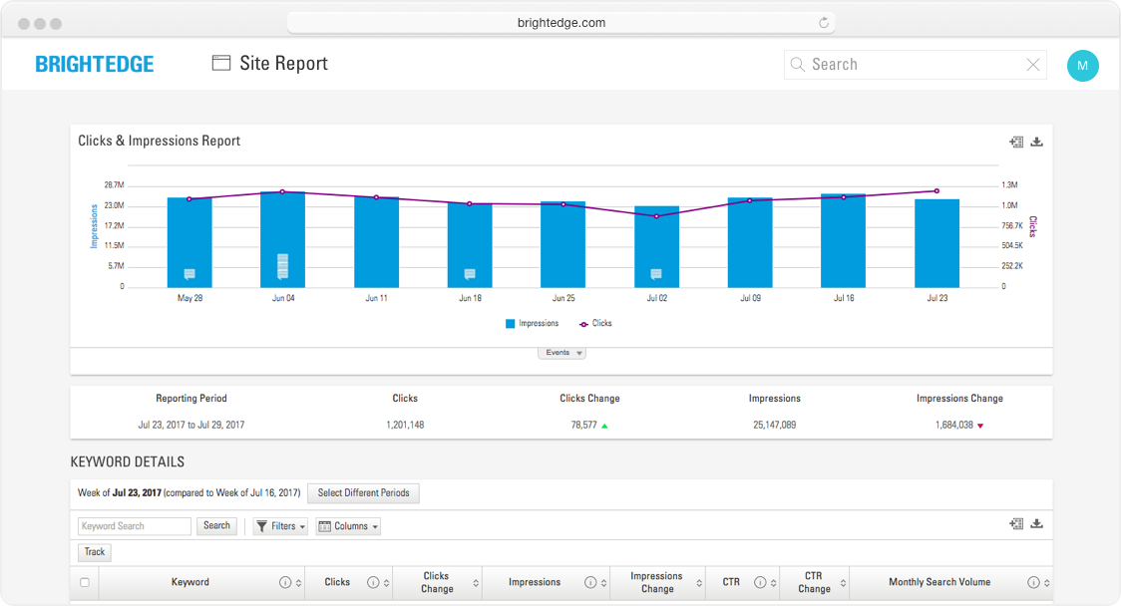1121x606 pixels.
Task: Toggle the Clicks series in chart legend
Action: [595, 324]
